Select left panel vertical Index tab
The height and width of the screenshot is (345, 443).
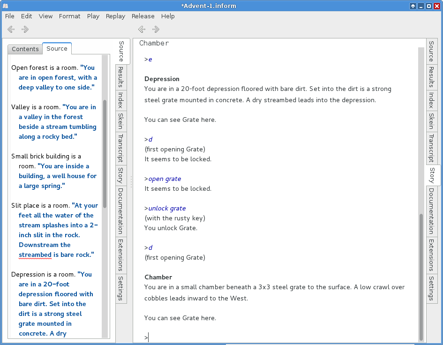tap(120, 100)
